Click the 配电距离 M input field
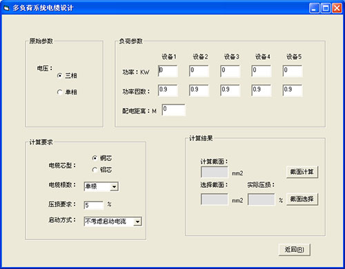345x269 pixels. (x=174, y=110)
